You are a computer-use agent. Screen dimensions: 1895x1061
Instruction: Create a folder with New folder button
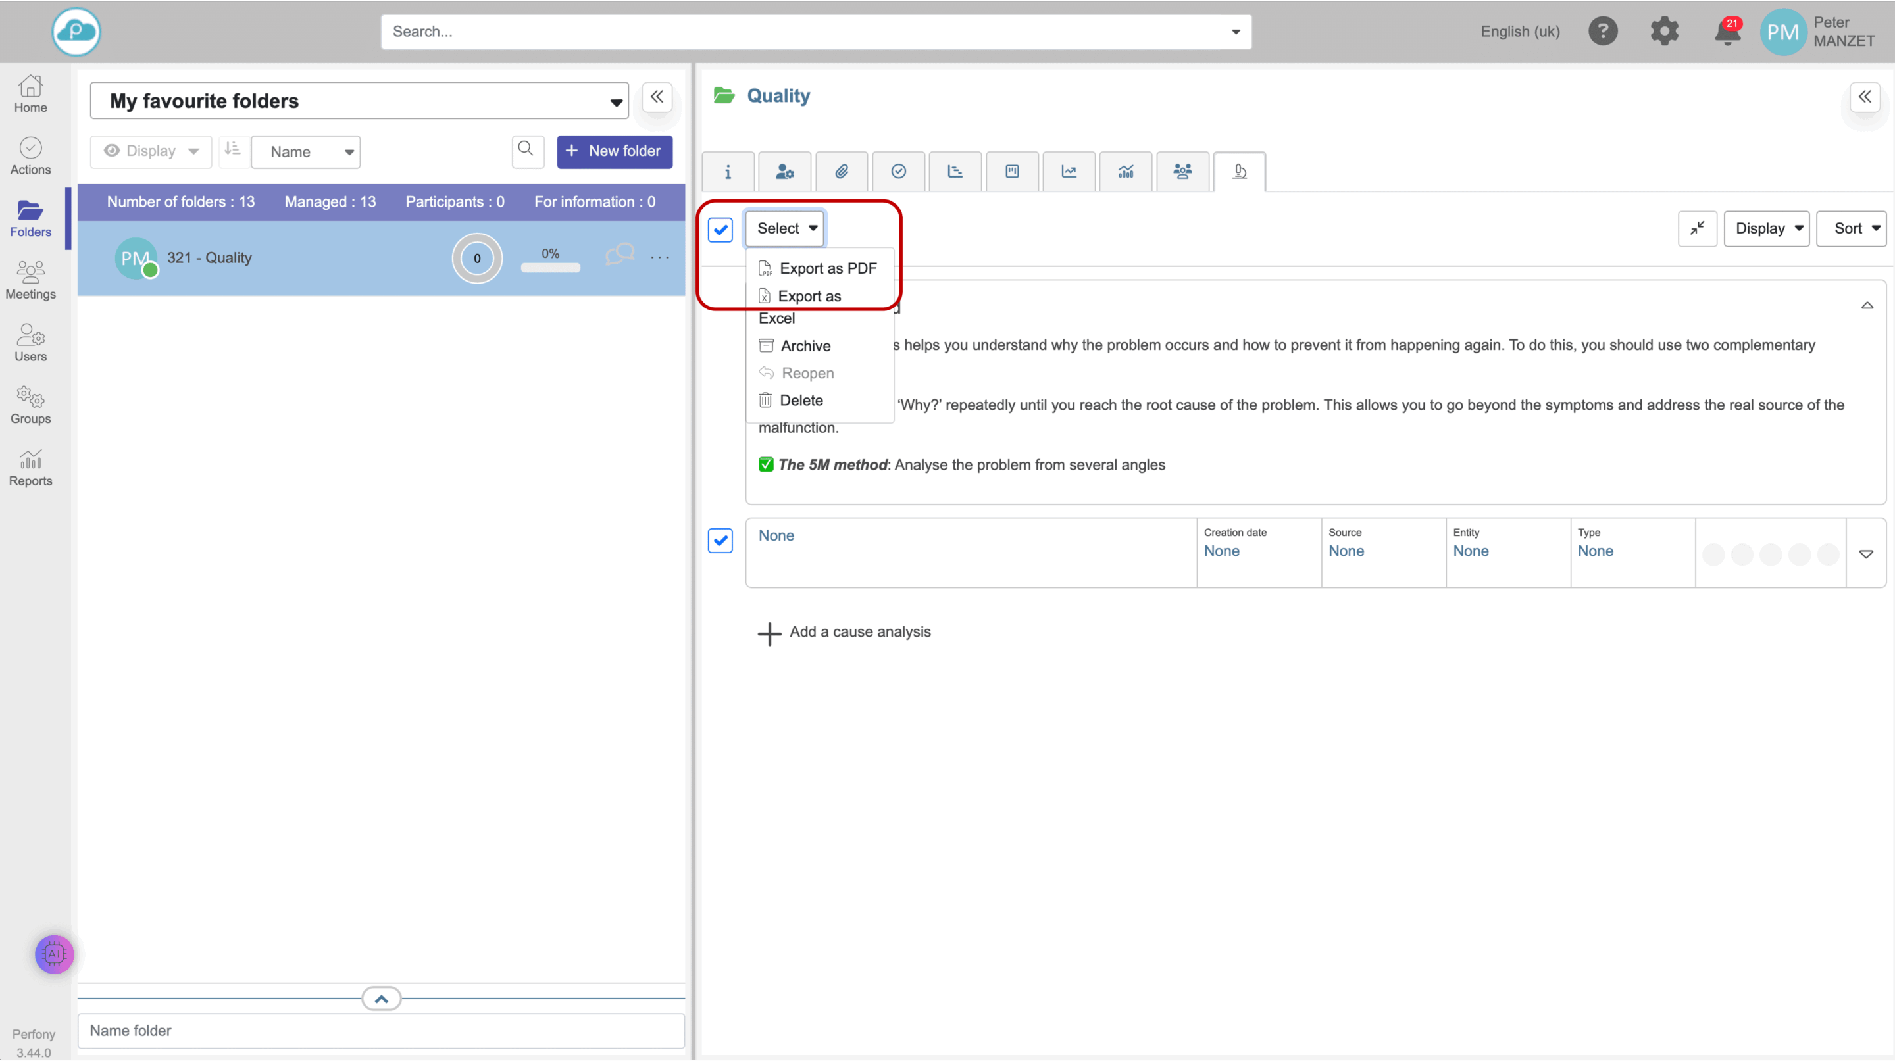pyautogui.click(x=615, y=151)
